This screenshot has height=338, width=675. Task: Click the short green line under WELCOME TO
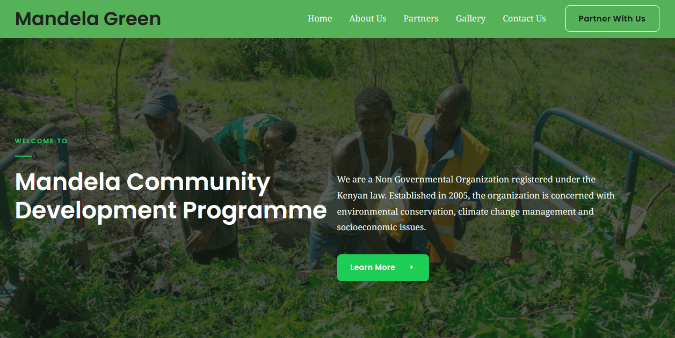pos(24,156)
